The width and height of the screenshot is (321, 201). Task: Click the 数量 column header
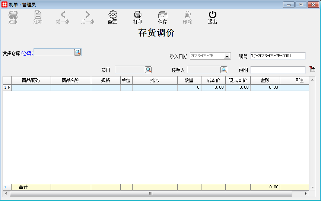[189, 80]
